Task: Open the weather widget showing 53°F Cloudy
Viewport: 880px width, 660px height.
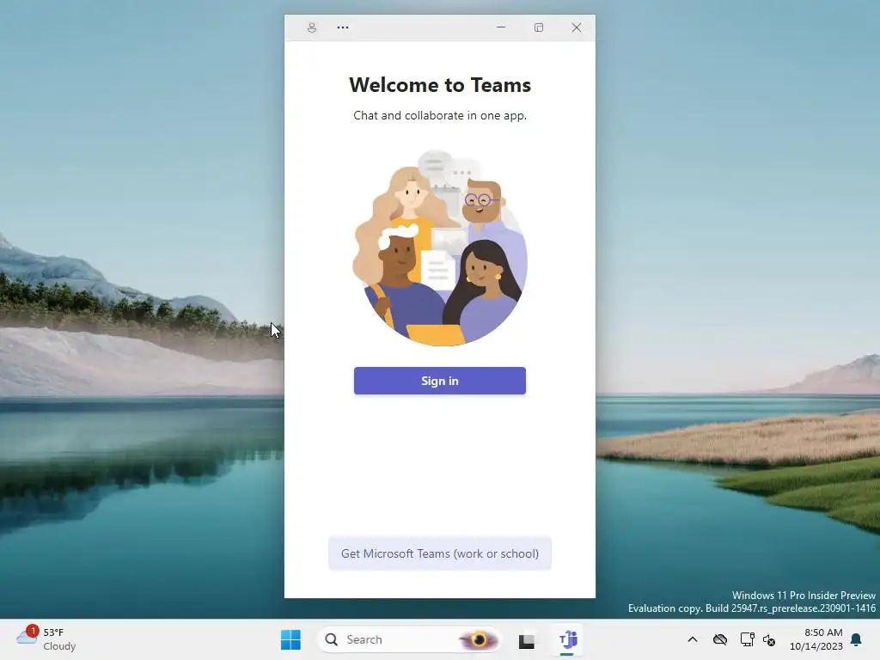Action: point(46,639)
